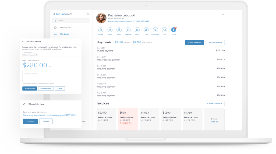Click View all invoices link
This screenshot has width=276, height=154.
coord(214,122)
